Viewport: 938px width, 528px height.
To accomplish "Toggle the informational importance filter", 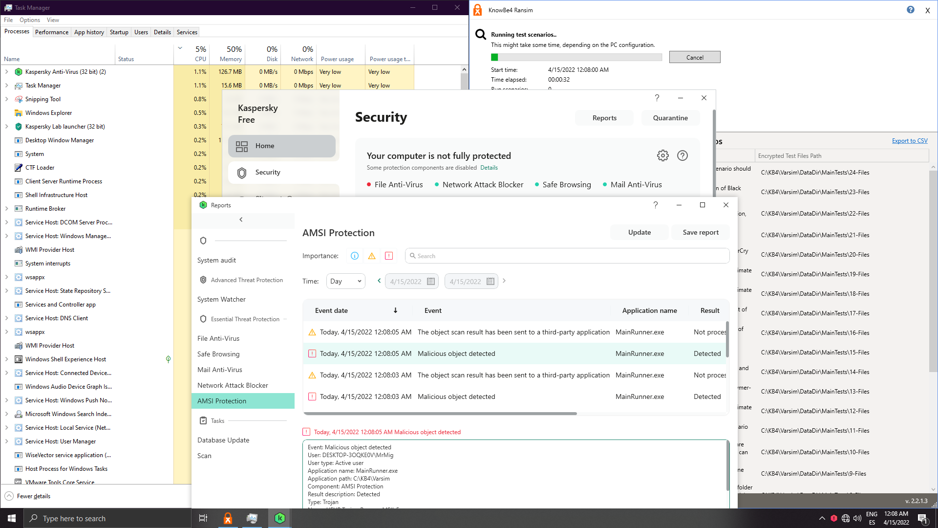I will tap(355, 256).
